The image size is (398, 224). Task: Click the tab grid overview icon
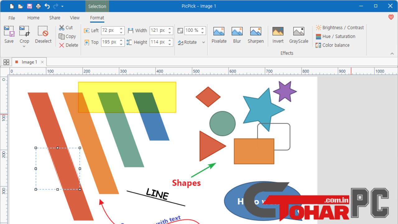coord(6,62)
